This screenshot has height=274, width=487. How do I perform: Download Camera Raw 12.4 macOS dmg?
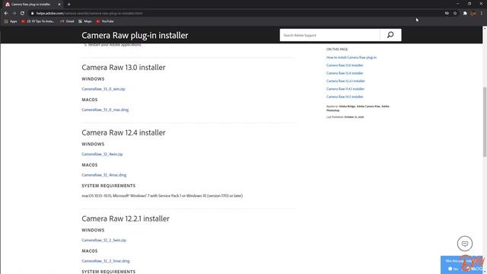point(104,175)
